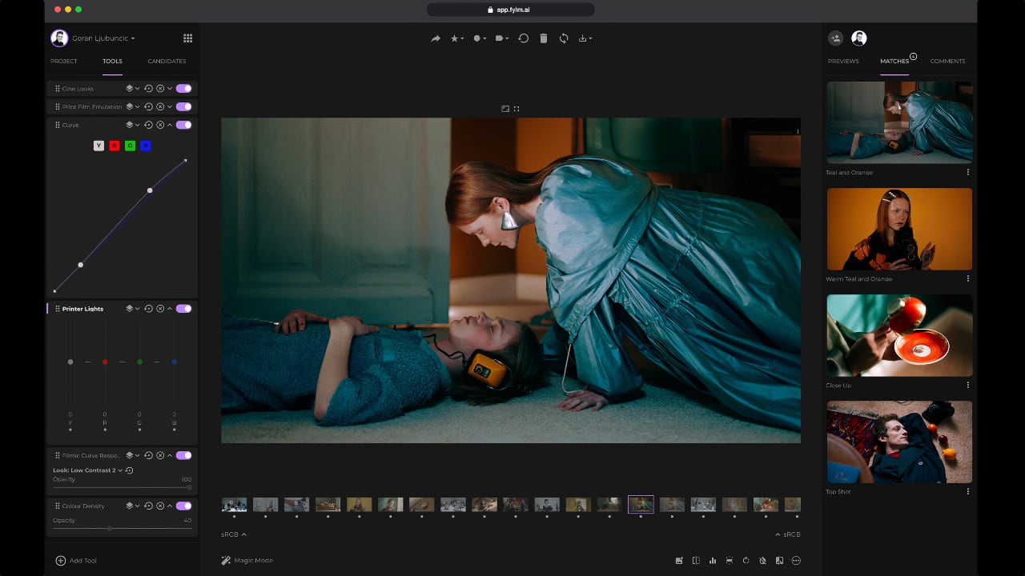Click the fullscreen icon above the image
The height and width of the screenshot is (576, 1025).
point(517,109)
